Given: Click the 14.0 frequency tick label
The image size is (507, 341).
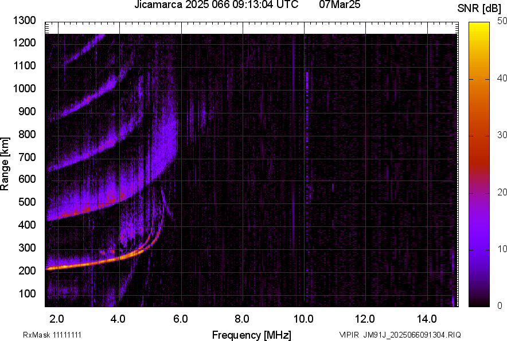Looking at the screenshot, I should pyautogui.click(x=426, y=319).
